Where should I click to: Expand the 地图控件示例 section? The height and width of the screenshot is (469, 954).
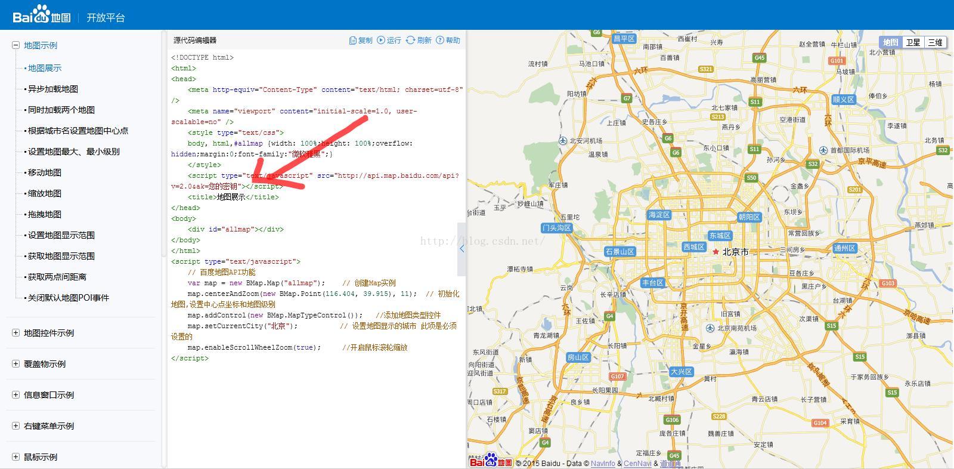pos(16,333)
